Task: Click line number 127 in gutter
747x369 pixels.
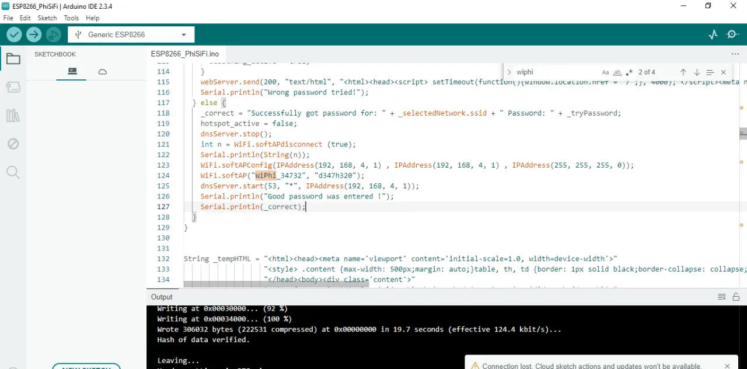Action: (x=163, y=207)
